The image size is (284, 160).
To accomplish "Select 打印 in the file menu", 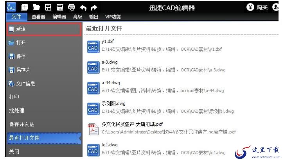I will 44,97.
